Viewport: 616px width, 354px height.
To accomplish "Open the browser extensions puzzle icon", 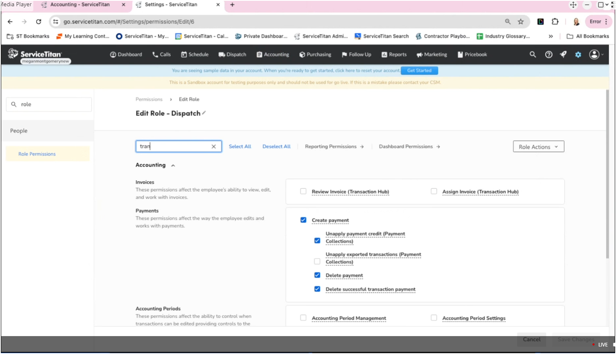I will tap(555, 22).
